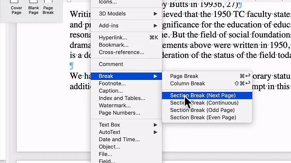Select Section Break (Odd Page)
Image resolution: width=291 pixels, height=163 pixels.
pyautogui.click(x=207, y=110)
